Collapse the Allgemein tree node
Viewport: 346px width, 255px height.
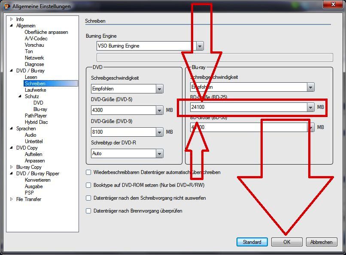12,26
